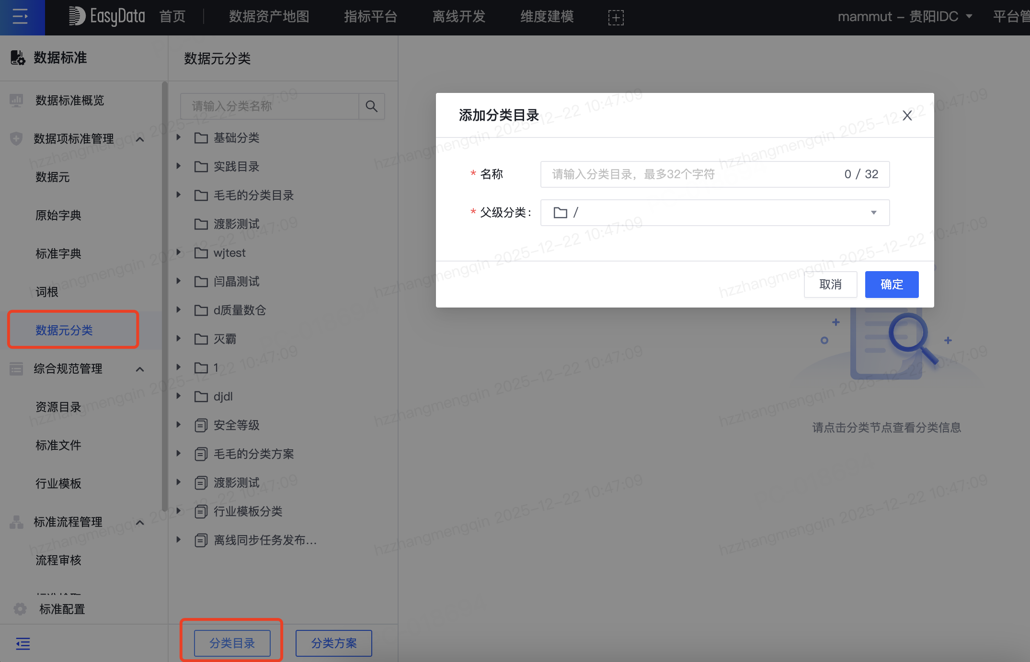Image resolution: width=1030 pixels, height=662 pixels.
Task: Click the add-tab plus icon in top navigation
Action: [616, 18]
